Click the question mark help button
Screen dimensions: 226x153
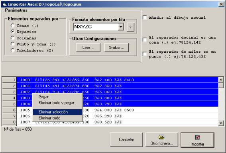[x=130, y=27]
